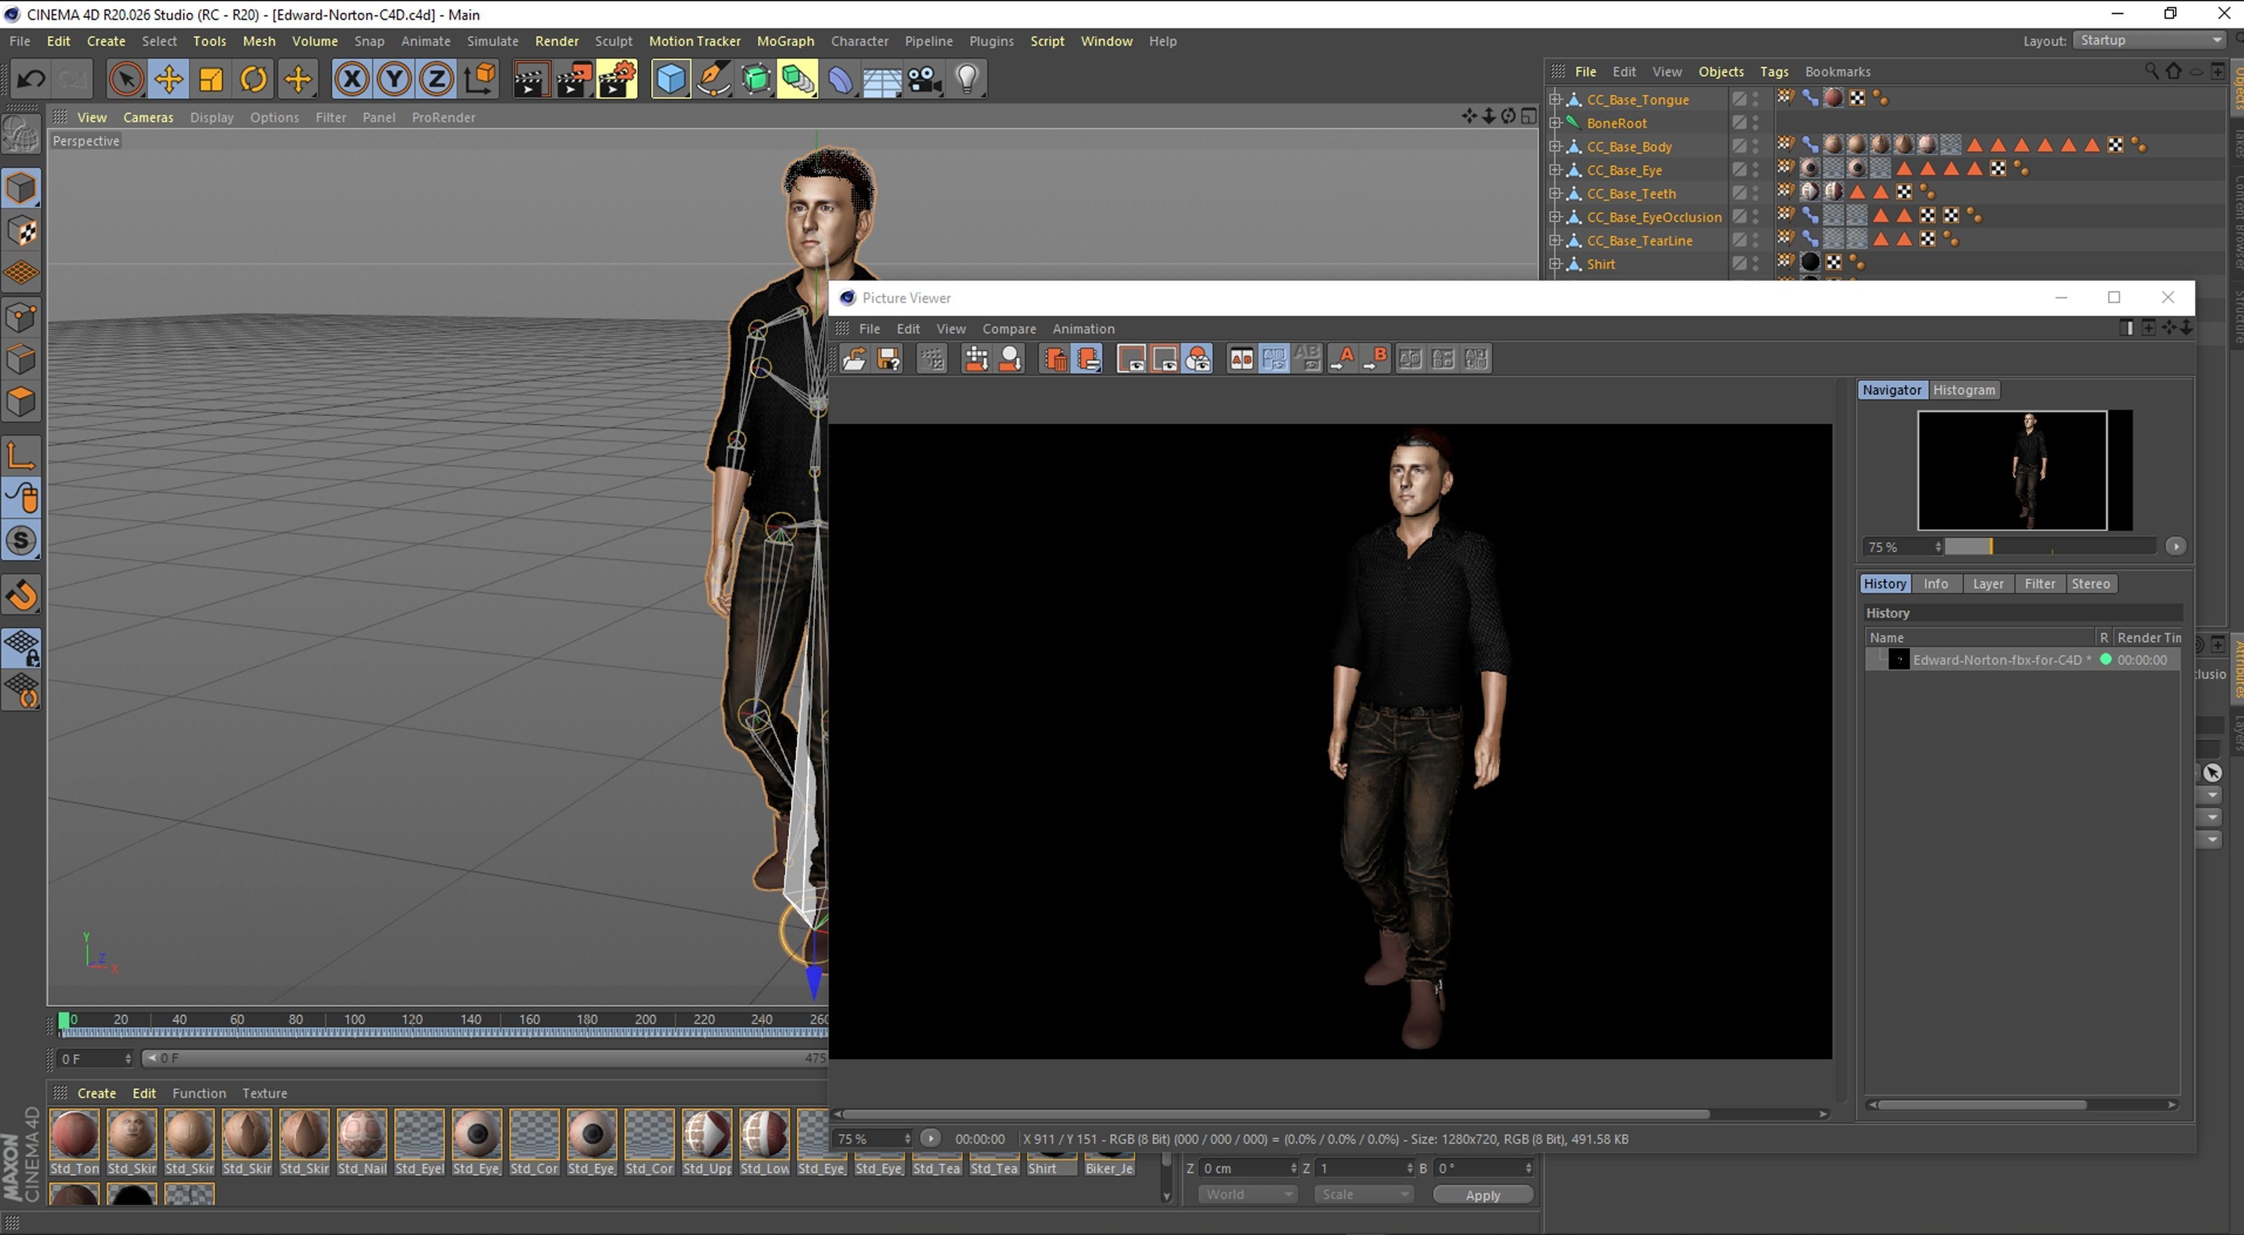2244x1235 pixels.
Task: Click the light bulb Light object icon
Action: click(967, 80)
